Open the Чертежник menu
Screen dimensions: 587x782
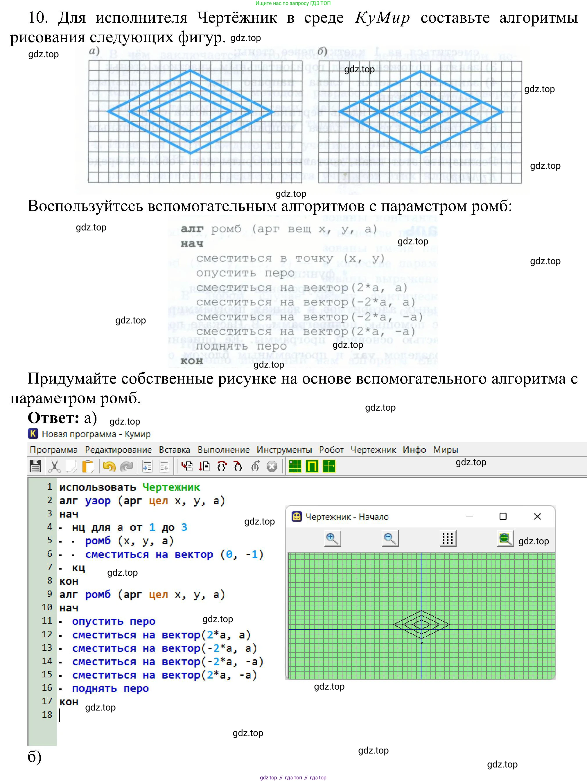373,450
